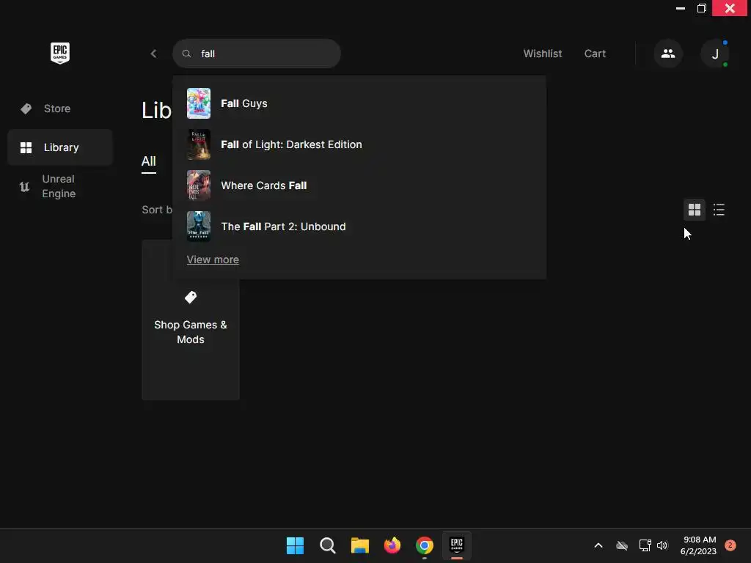
Task: Open the 'J' account profile menu
Action: coord(714,54)
